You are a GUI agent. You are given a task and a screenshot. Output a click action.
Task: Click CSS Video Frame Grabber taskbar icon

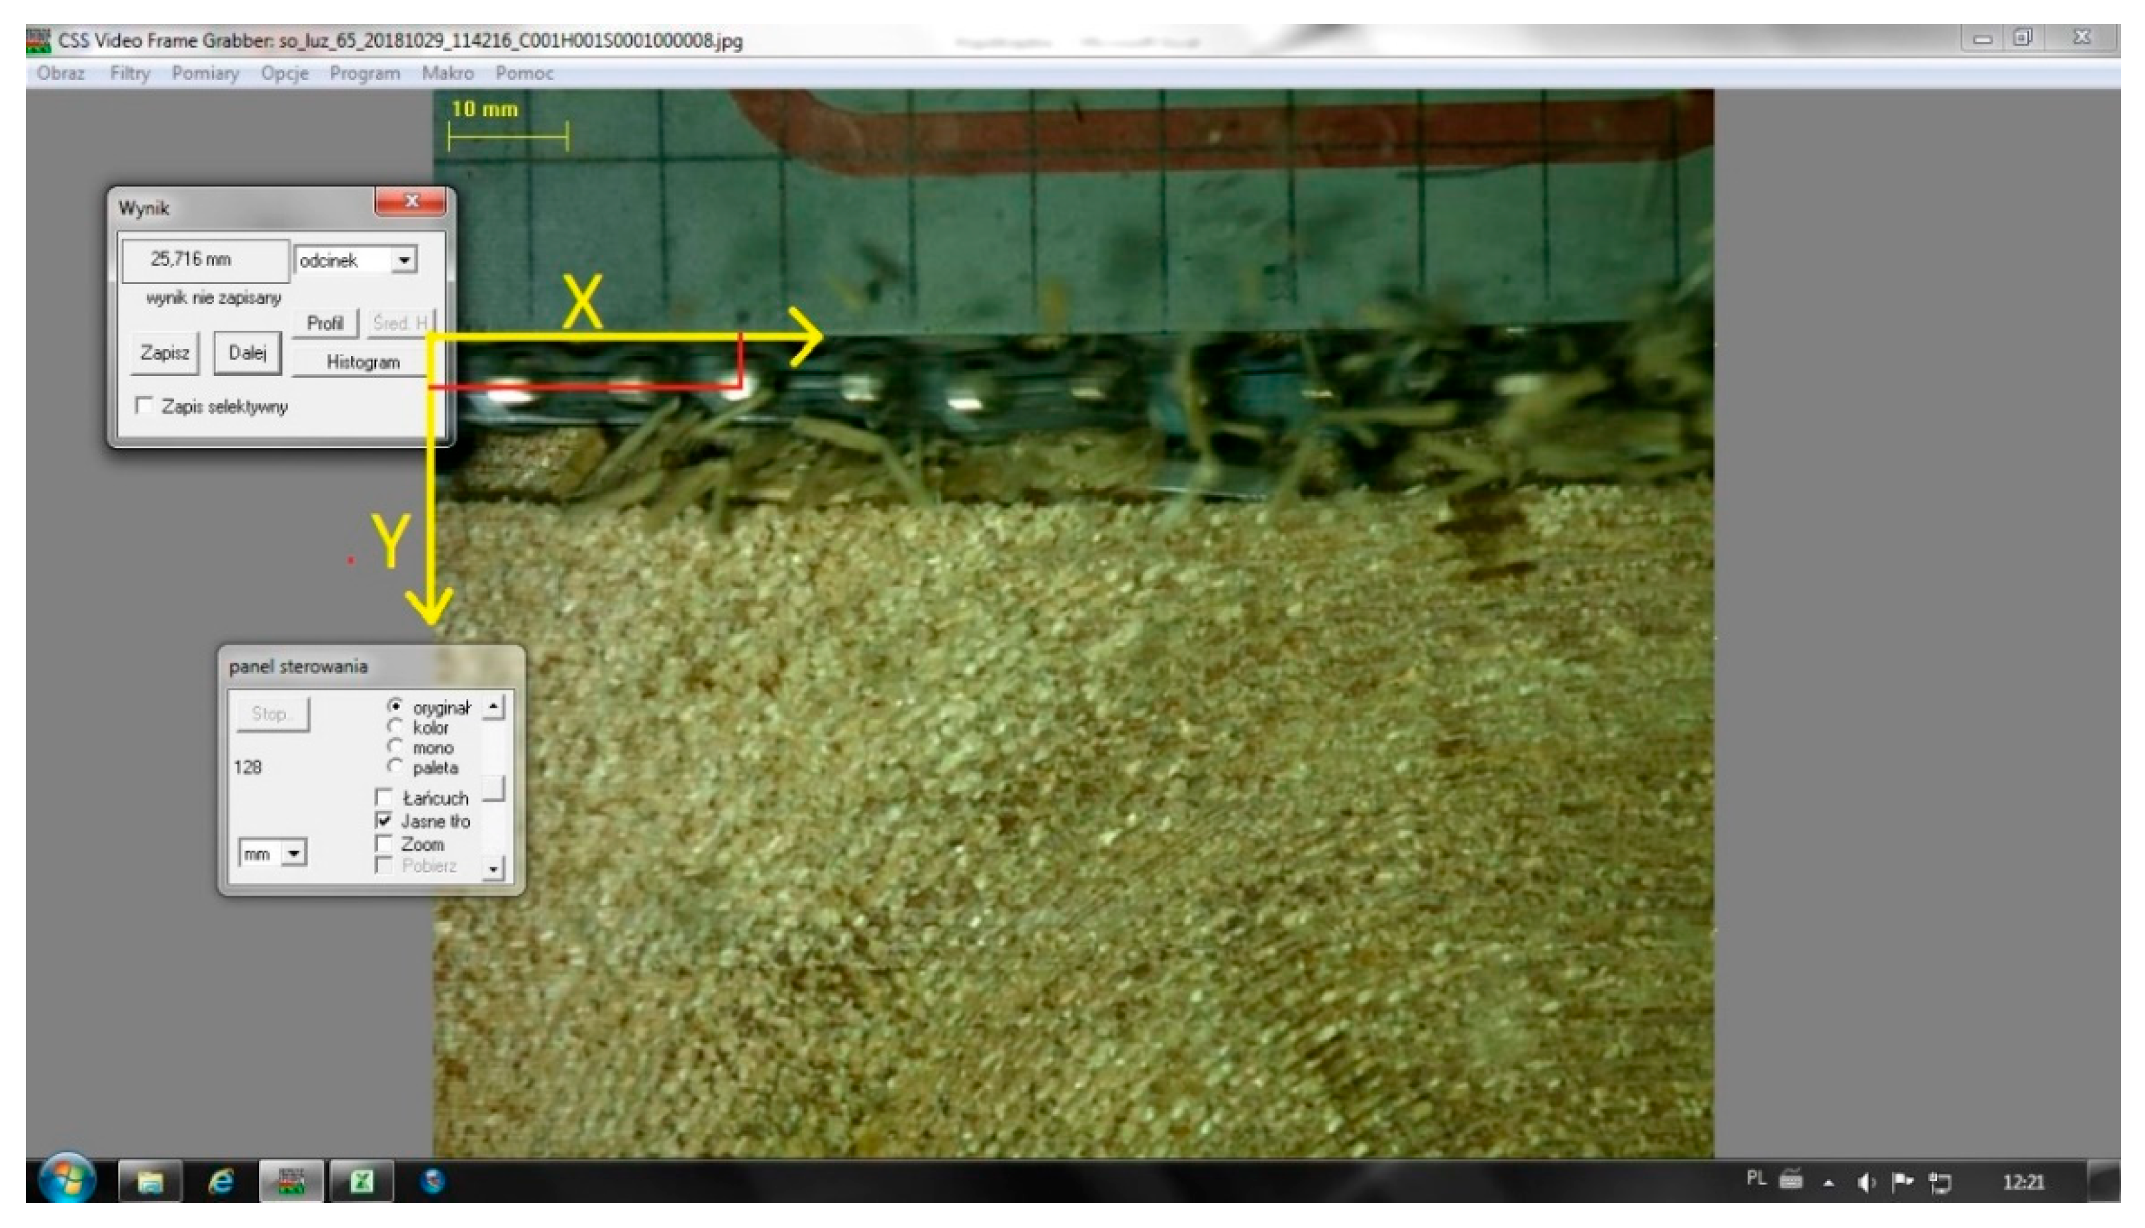pyautogui.click(x=291, y=1182)
